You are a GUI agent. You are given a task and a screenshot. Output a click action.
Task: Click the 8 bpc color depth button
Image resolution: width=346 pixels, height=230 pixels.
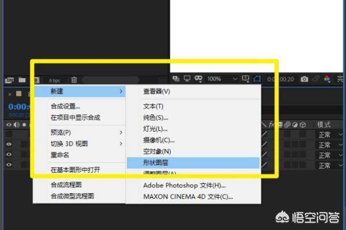coord(55,80)
